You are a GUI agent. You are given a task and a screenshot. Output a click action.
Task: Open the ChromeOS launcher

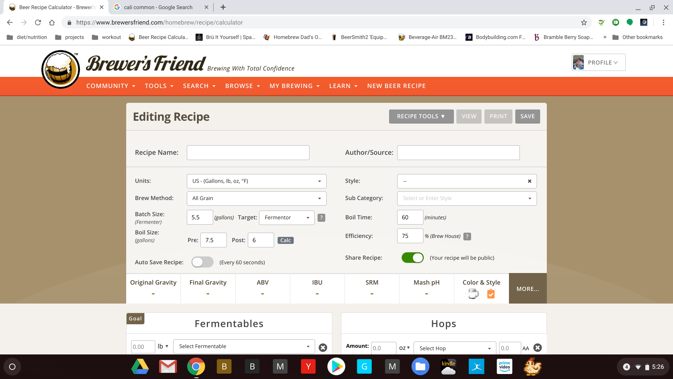pyautogui.click(x=12, y=367)
